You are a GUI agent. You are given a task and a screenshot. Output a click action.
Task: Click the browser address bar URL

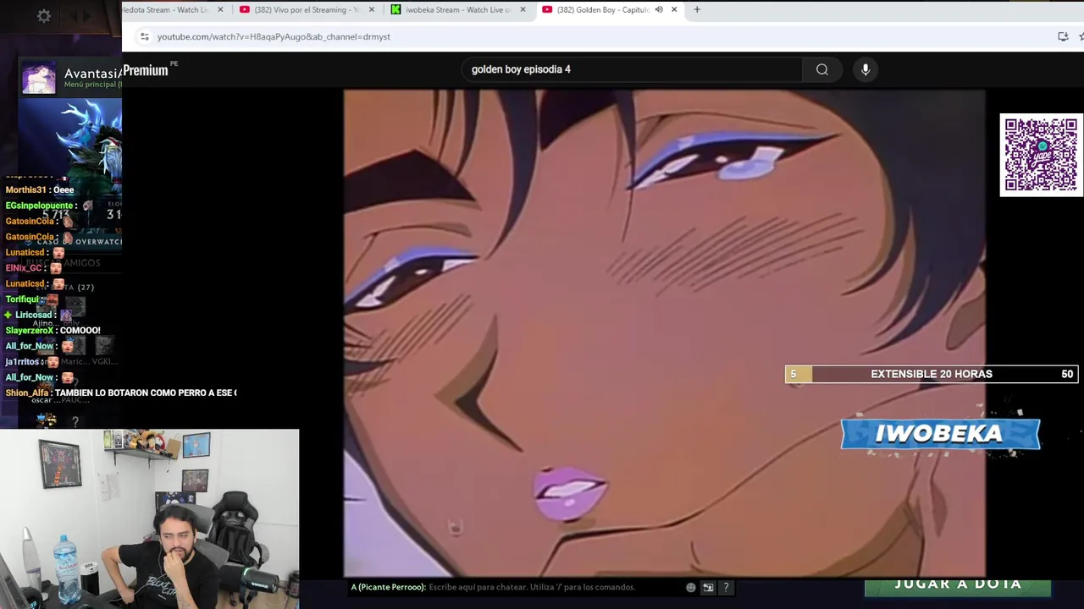point(274,36)
